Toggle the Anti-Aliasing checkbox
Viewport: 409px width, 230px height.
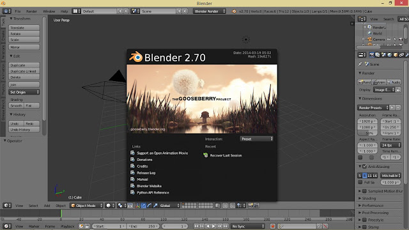[x=365, y=166]
